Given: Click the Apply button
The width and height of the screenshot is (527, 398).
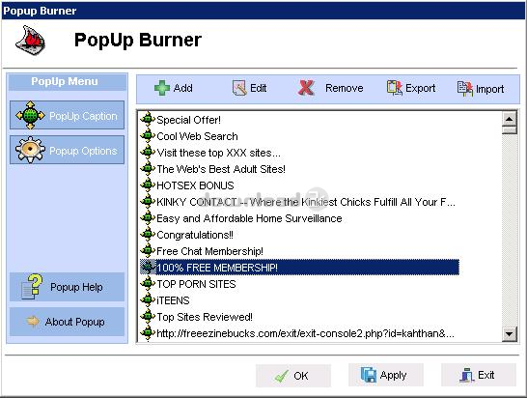Looking at the screenshot, I should point(386,375).
